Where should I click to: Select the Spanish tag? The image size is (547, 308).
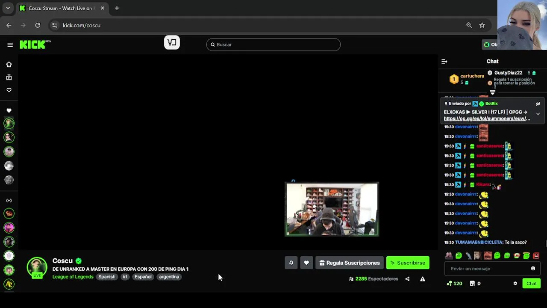(107, 277)
